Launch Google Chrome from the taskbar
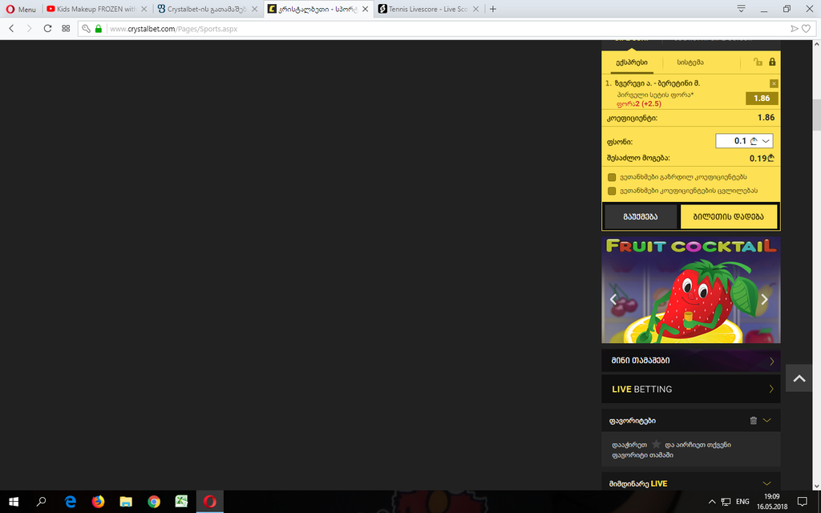This screenshot has width=821, height=513. tap(153, 502)
